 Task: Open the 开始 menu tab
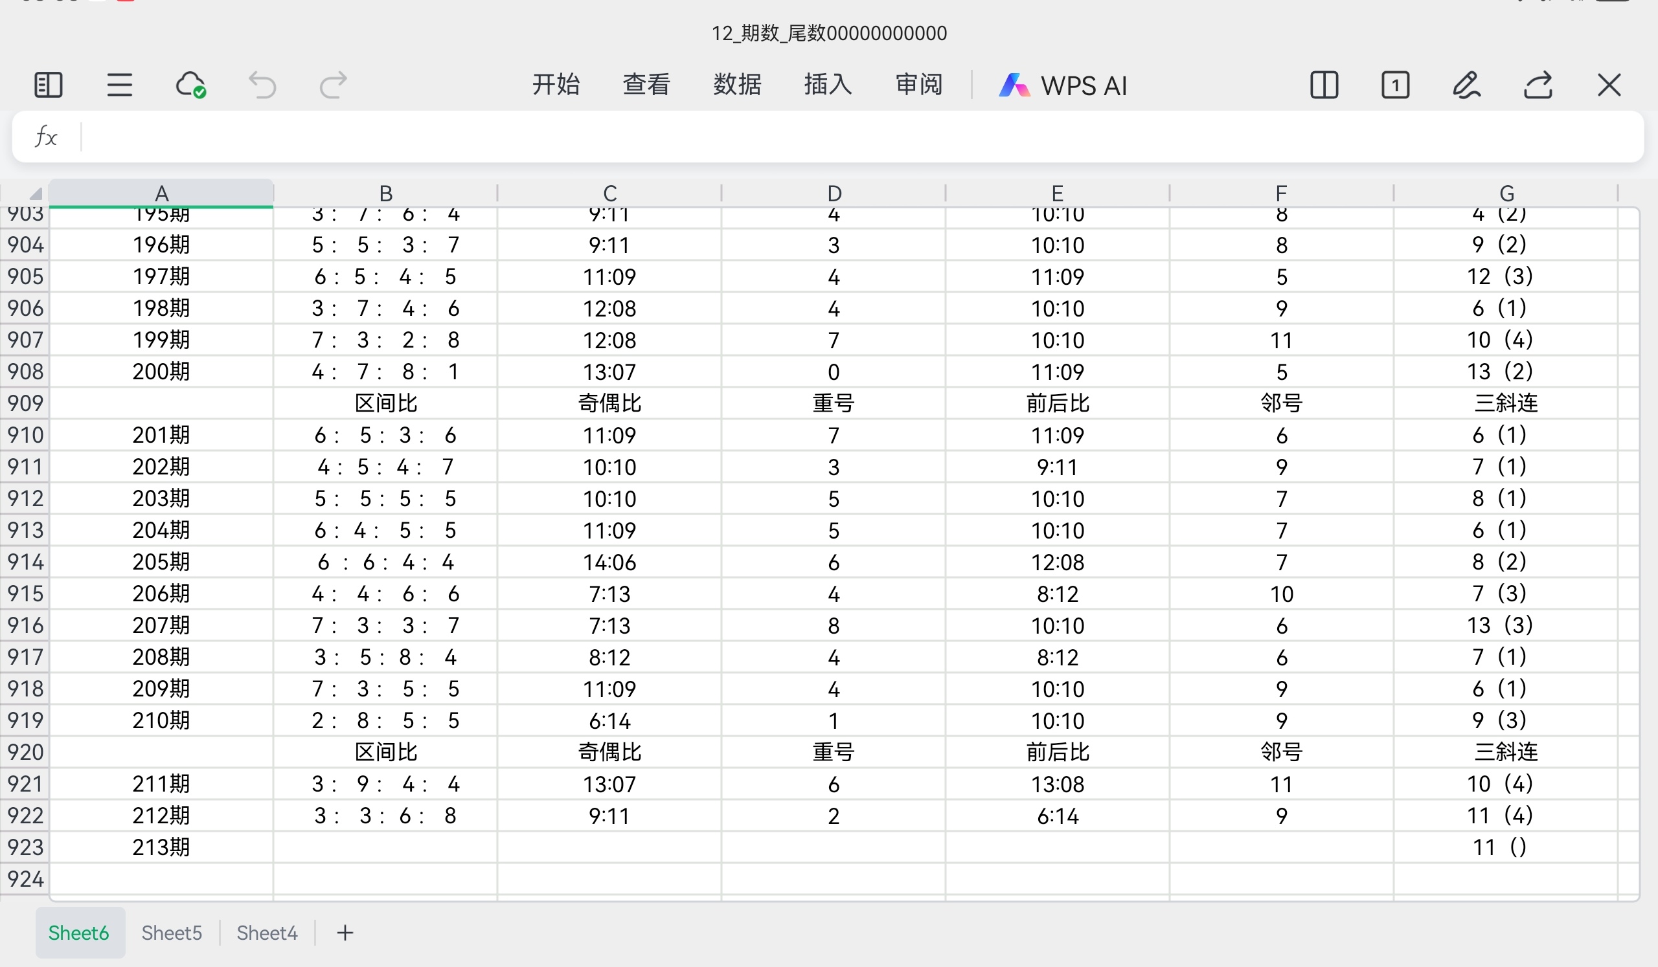555,84
